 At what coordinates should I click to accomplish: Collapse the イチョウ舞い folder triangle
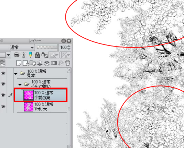(20, 85)
